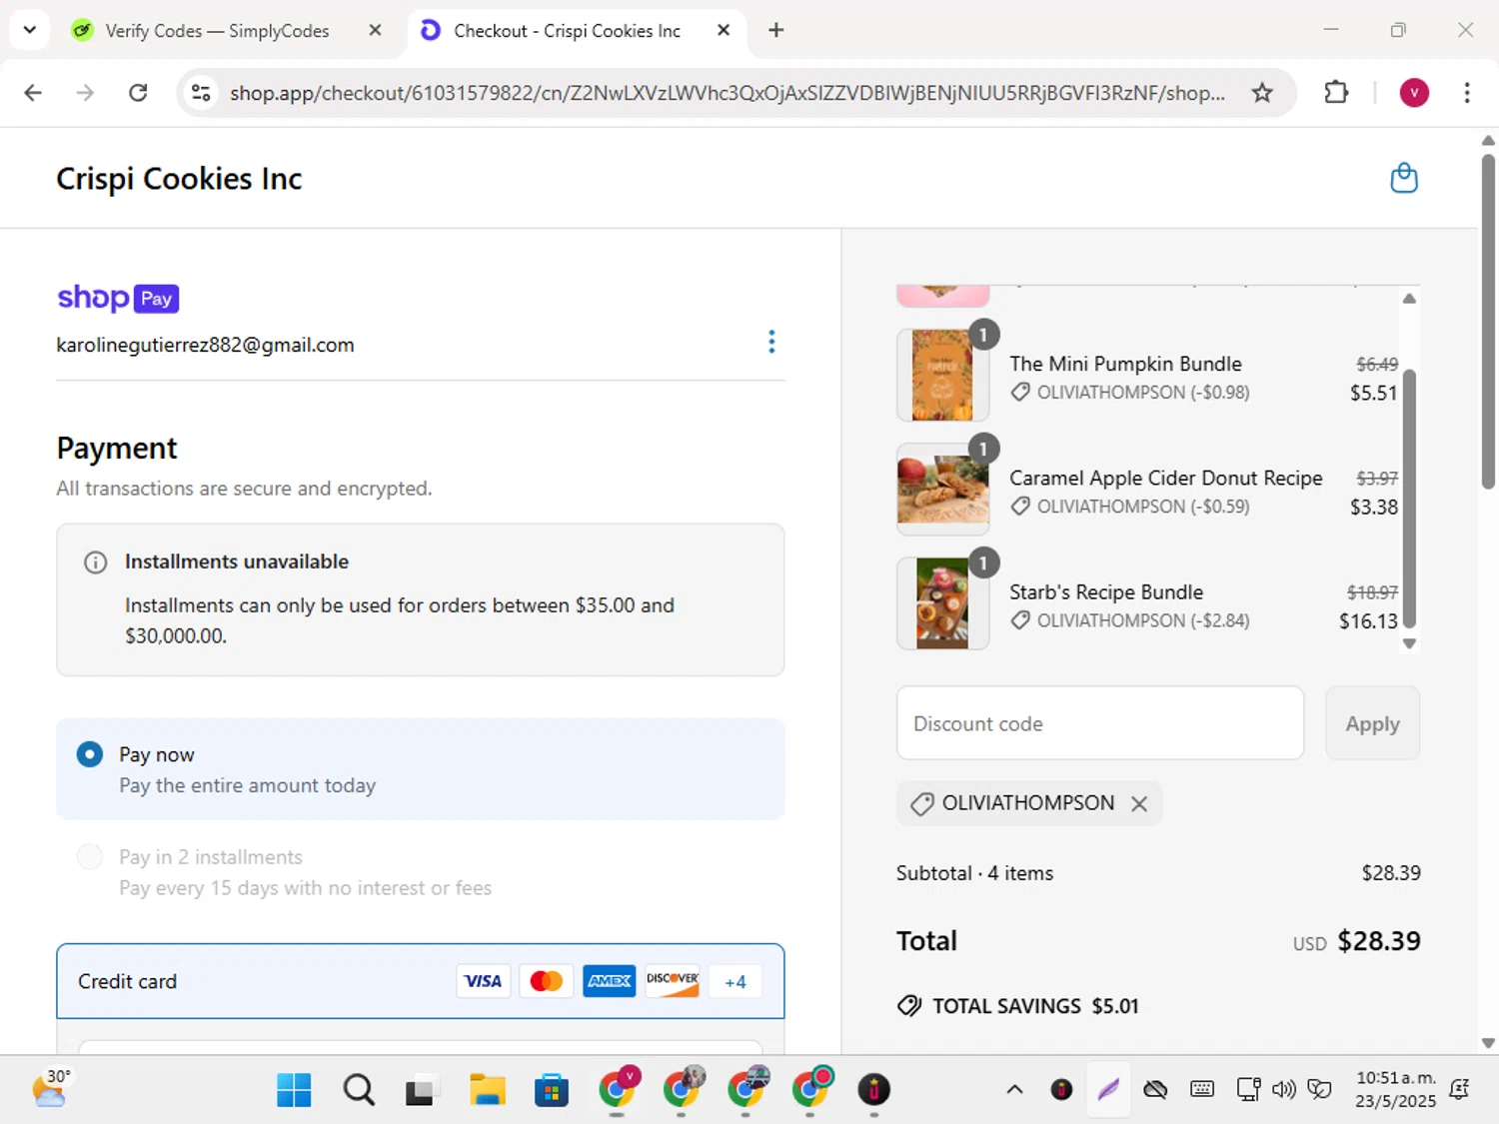The width and height of the screenshot is (1499, 1124).
Task: Click the address bar URL
Action: (x=728, y=93)
